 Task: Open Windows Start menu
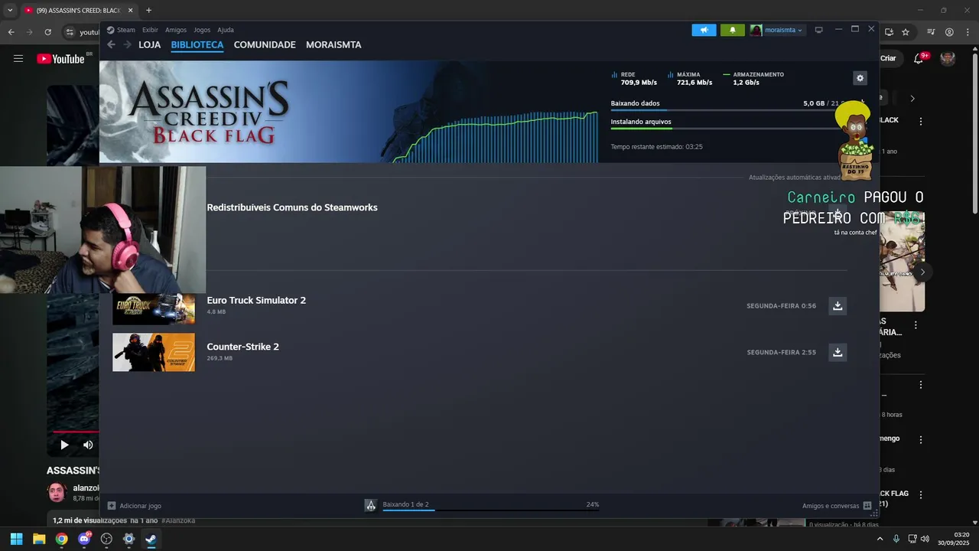16,539
